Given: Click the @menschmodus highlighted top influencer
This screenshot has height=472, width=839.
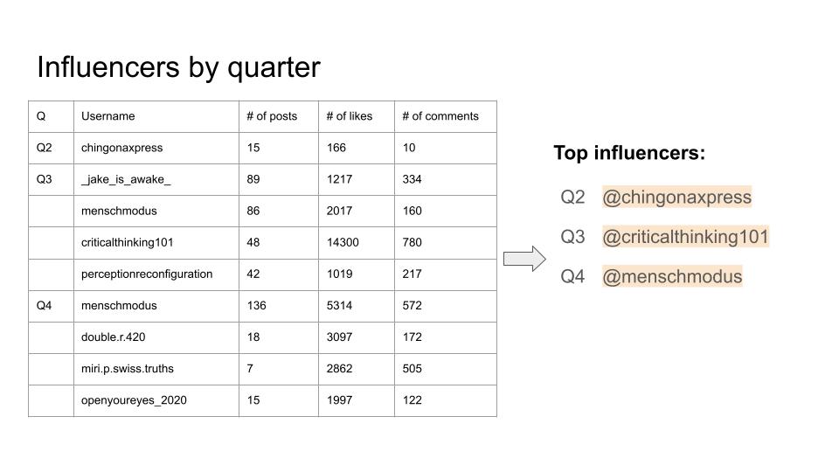Looking at the screenshot, I should (x=671, y=277).
